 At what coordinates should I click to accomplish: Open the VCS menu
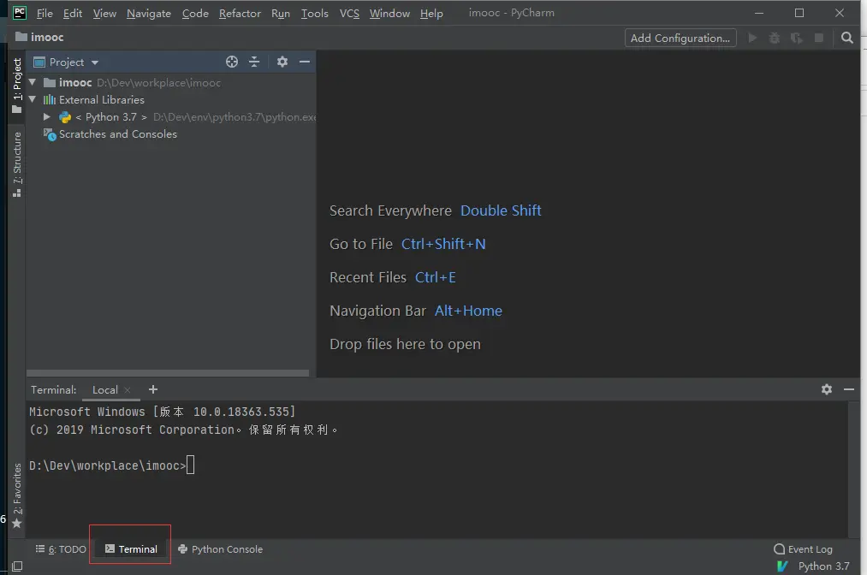coord(349,14)
